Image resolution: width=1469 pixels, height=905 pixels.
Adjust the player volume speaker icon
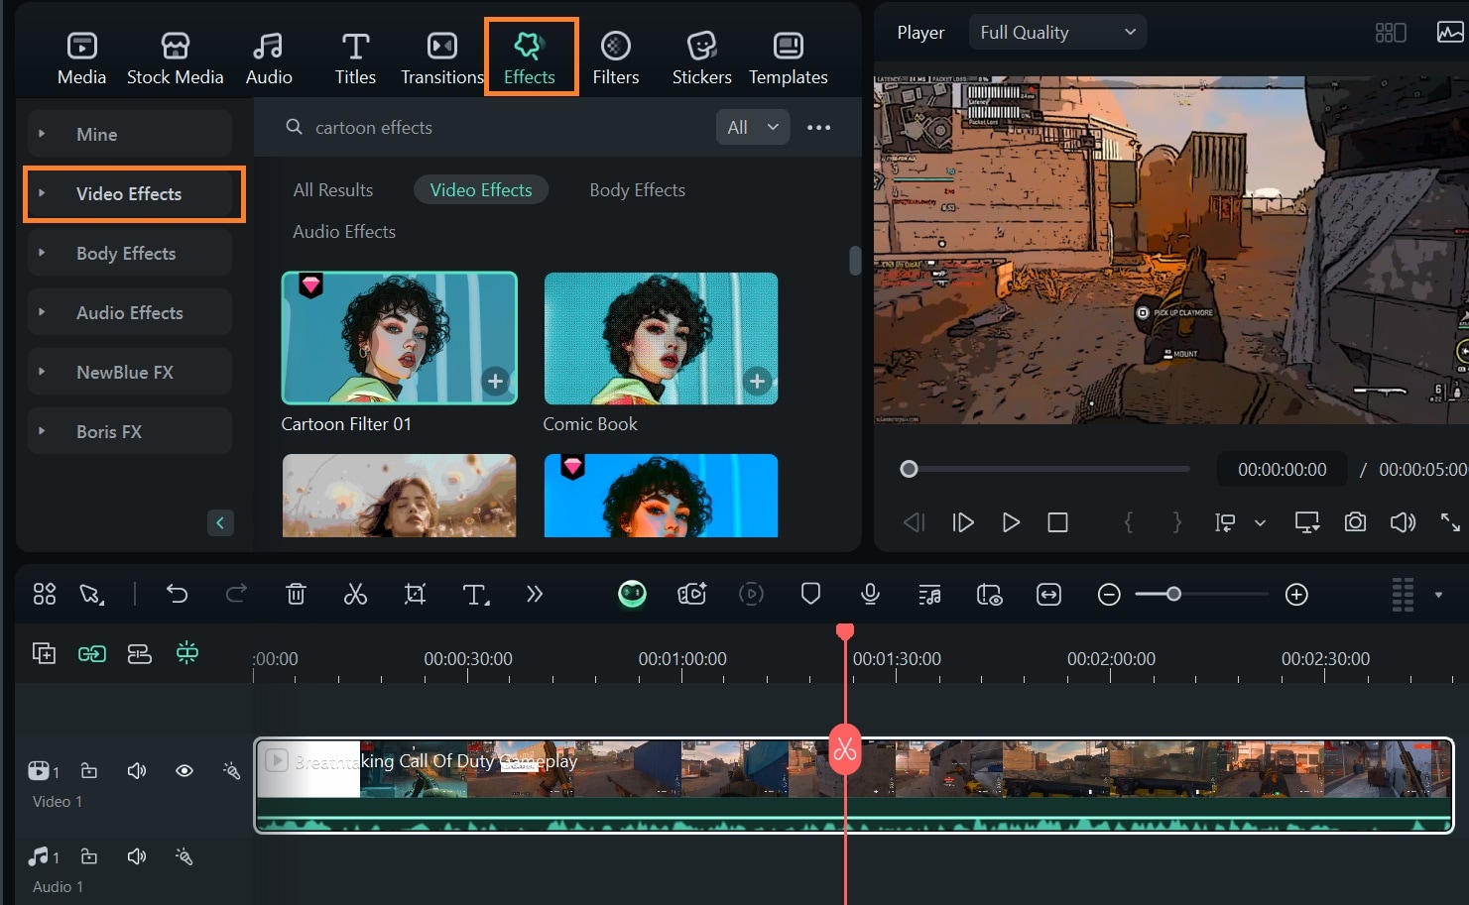point(1403,522)
